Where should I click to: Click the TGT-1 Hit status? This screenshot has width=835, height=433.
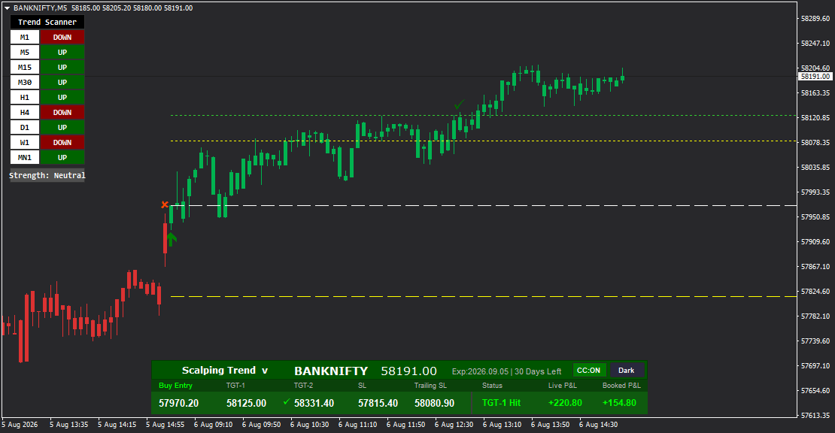pos(501,403)
